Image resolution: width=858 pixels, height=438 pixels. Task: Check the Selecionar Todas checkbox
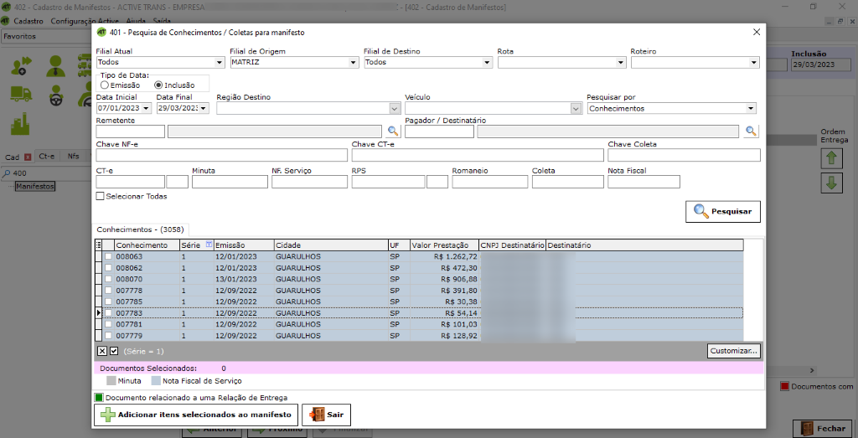(x=100, y=196)
